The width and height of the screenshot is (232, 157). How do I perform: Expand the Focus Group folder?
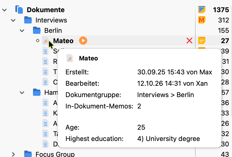pyautogui.click(x=13, y=154)
